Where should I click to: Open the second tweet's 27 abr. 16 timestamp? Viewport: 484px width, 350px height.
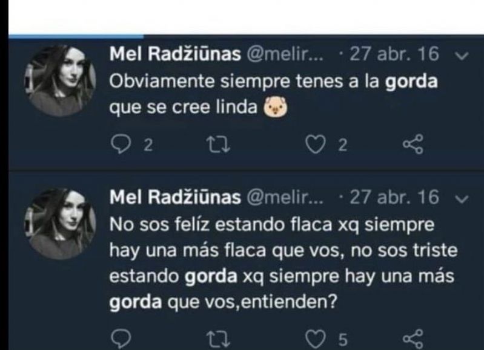(x=394, y=197)
